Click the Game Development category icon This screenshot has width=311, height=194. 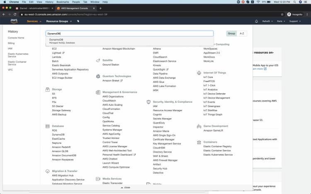click(199, 126)
